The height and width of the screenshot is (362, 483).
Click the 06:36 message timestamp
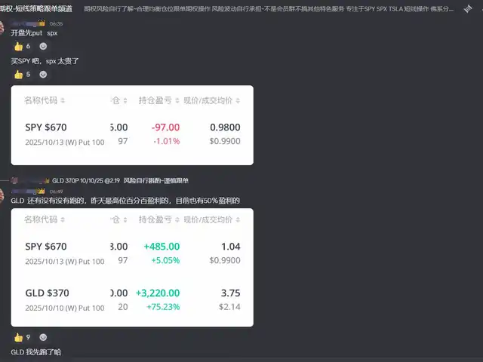56,23
